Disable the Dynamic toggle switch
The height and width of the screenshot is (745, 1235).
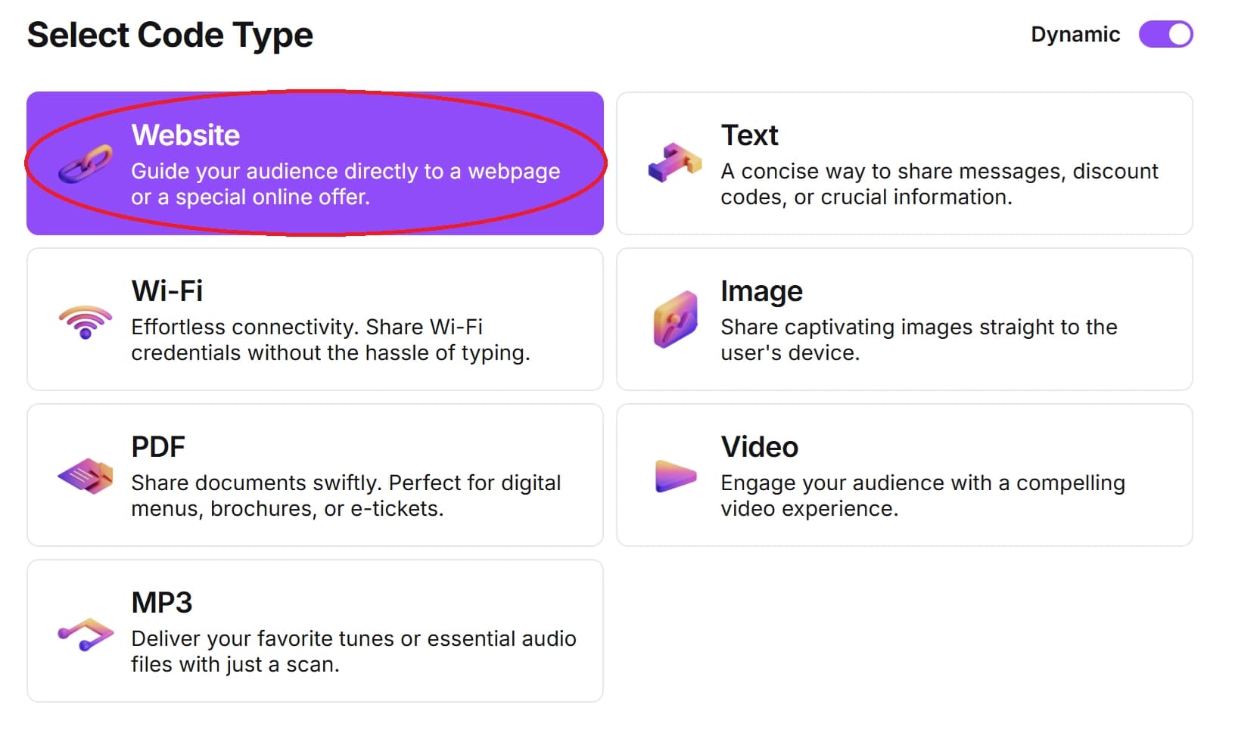1165,34
